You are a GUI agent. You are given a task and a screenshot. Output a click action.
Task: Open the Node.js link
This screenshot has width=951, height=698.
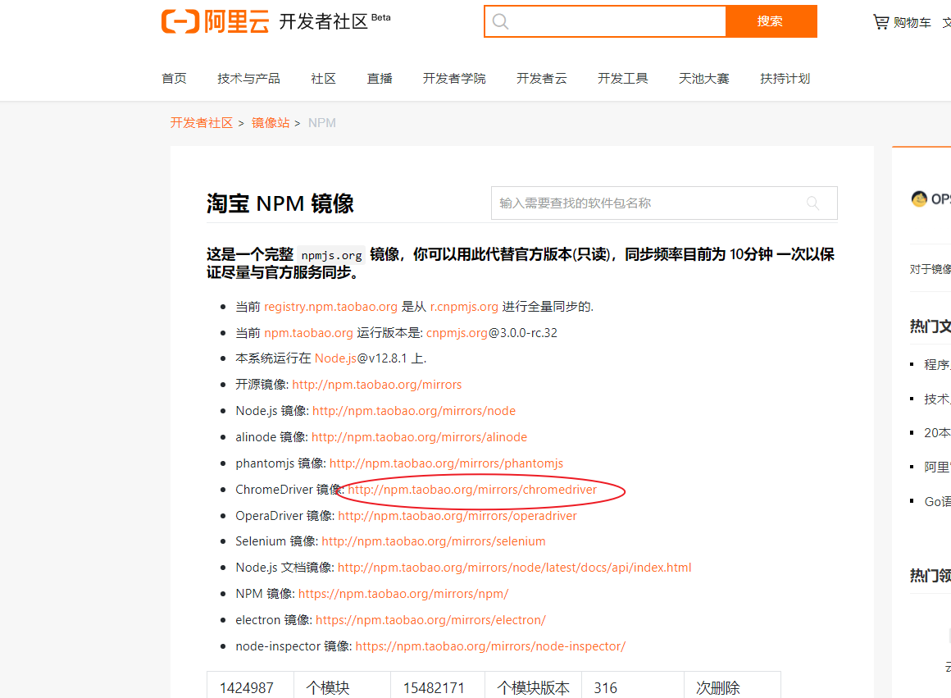[x=335, y=358]
